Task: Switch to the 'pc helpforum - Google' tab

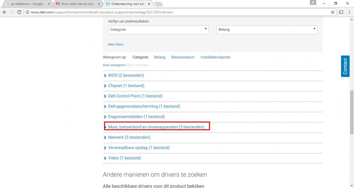Action: pos(27,4)
